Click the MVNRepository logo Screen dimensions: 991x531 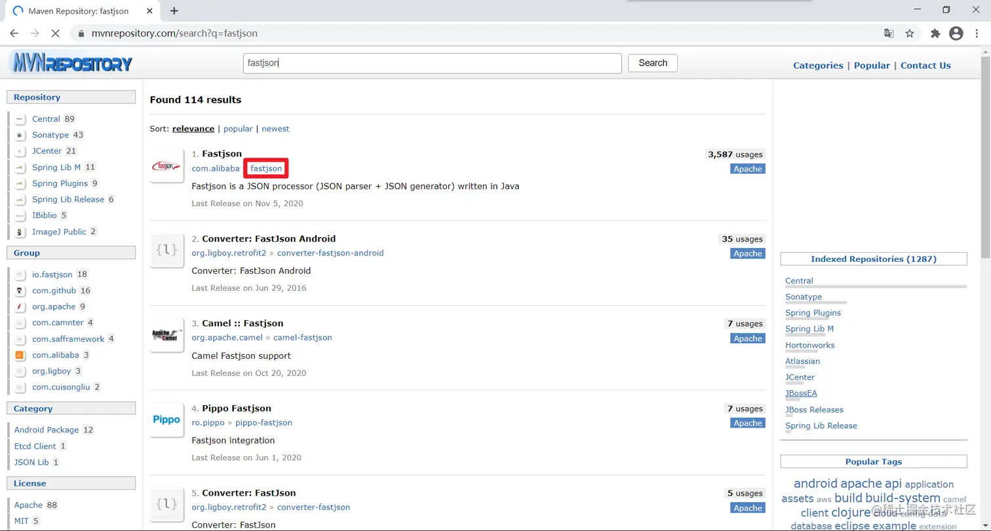(x=71, y=64)
